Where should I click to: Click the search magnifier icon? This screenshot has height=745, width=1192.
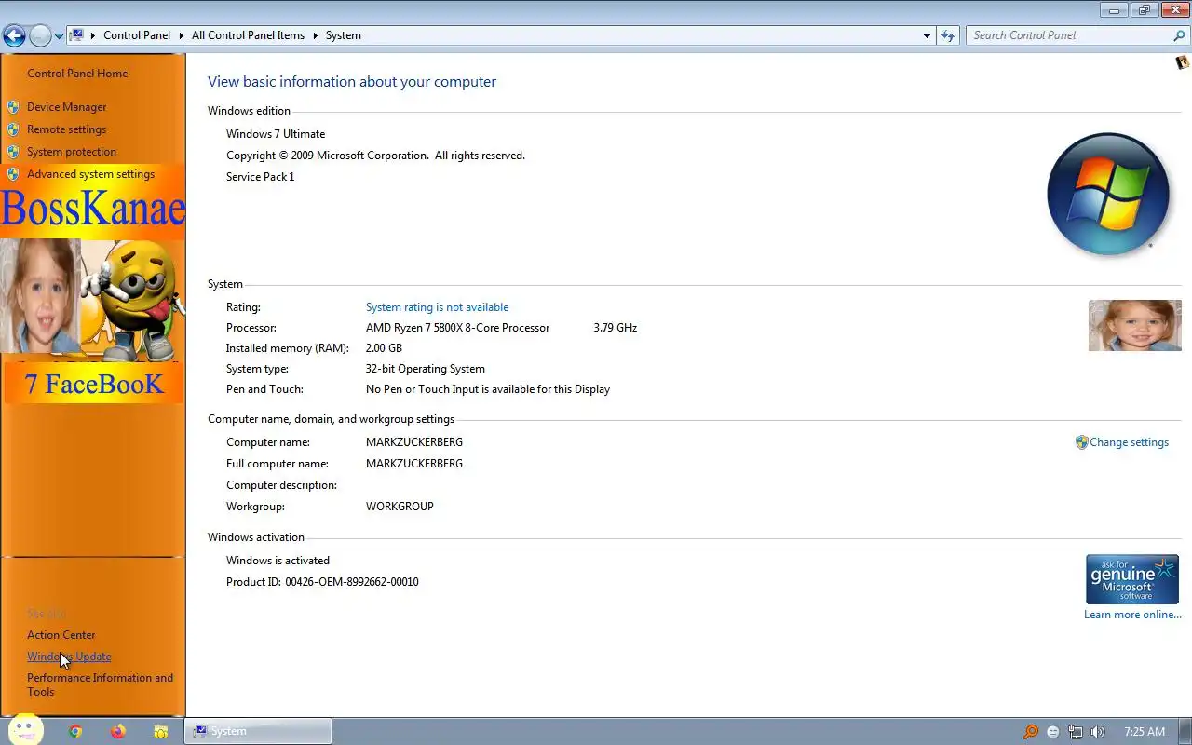tap(1179, 35)
